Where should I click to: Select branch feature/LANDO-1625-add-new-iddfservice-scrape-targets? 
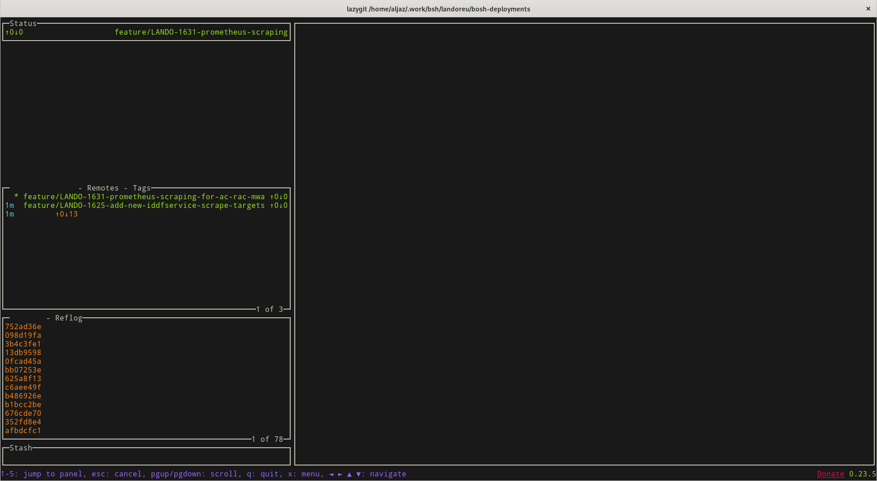146,205
